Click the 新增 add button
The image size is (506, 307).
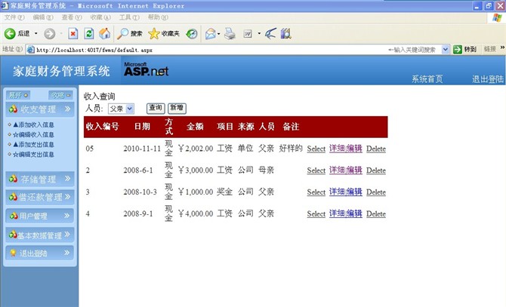[177, 108]
